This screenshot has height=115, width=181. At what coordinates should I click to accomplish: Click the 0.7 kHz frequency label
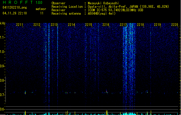(x=3, y=95)
